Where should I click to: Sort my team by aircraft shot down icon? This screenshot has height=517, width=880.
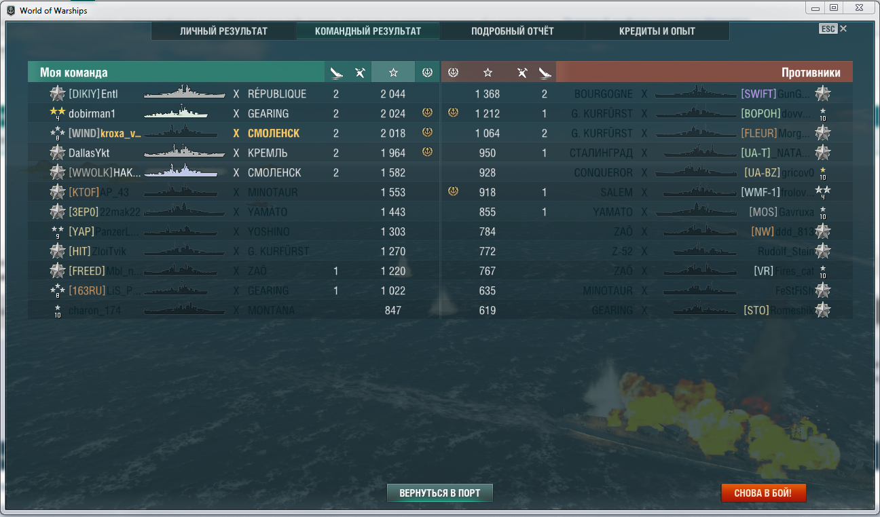point(361,73)
